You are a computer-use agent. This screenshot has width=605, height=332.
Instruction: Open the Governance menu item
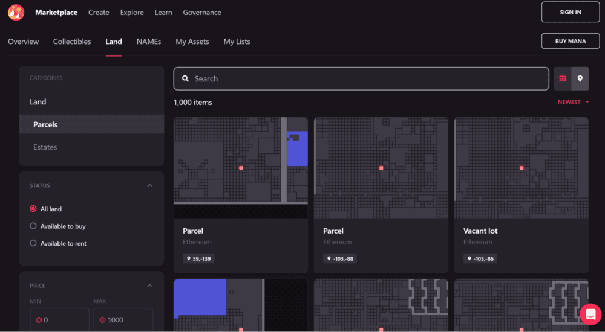[202, 12]
